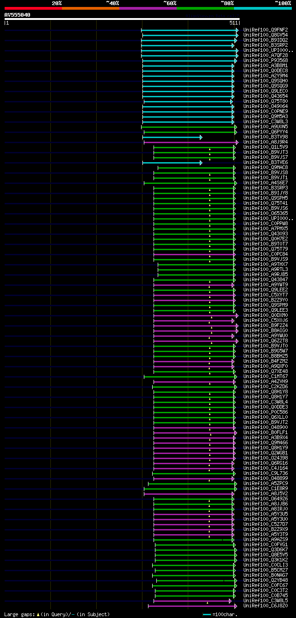Select label UniRef100_Q43654
This screenshot has width=296, height=618.
tap(266, 96)
